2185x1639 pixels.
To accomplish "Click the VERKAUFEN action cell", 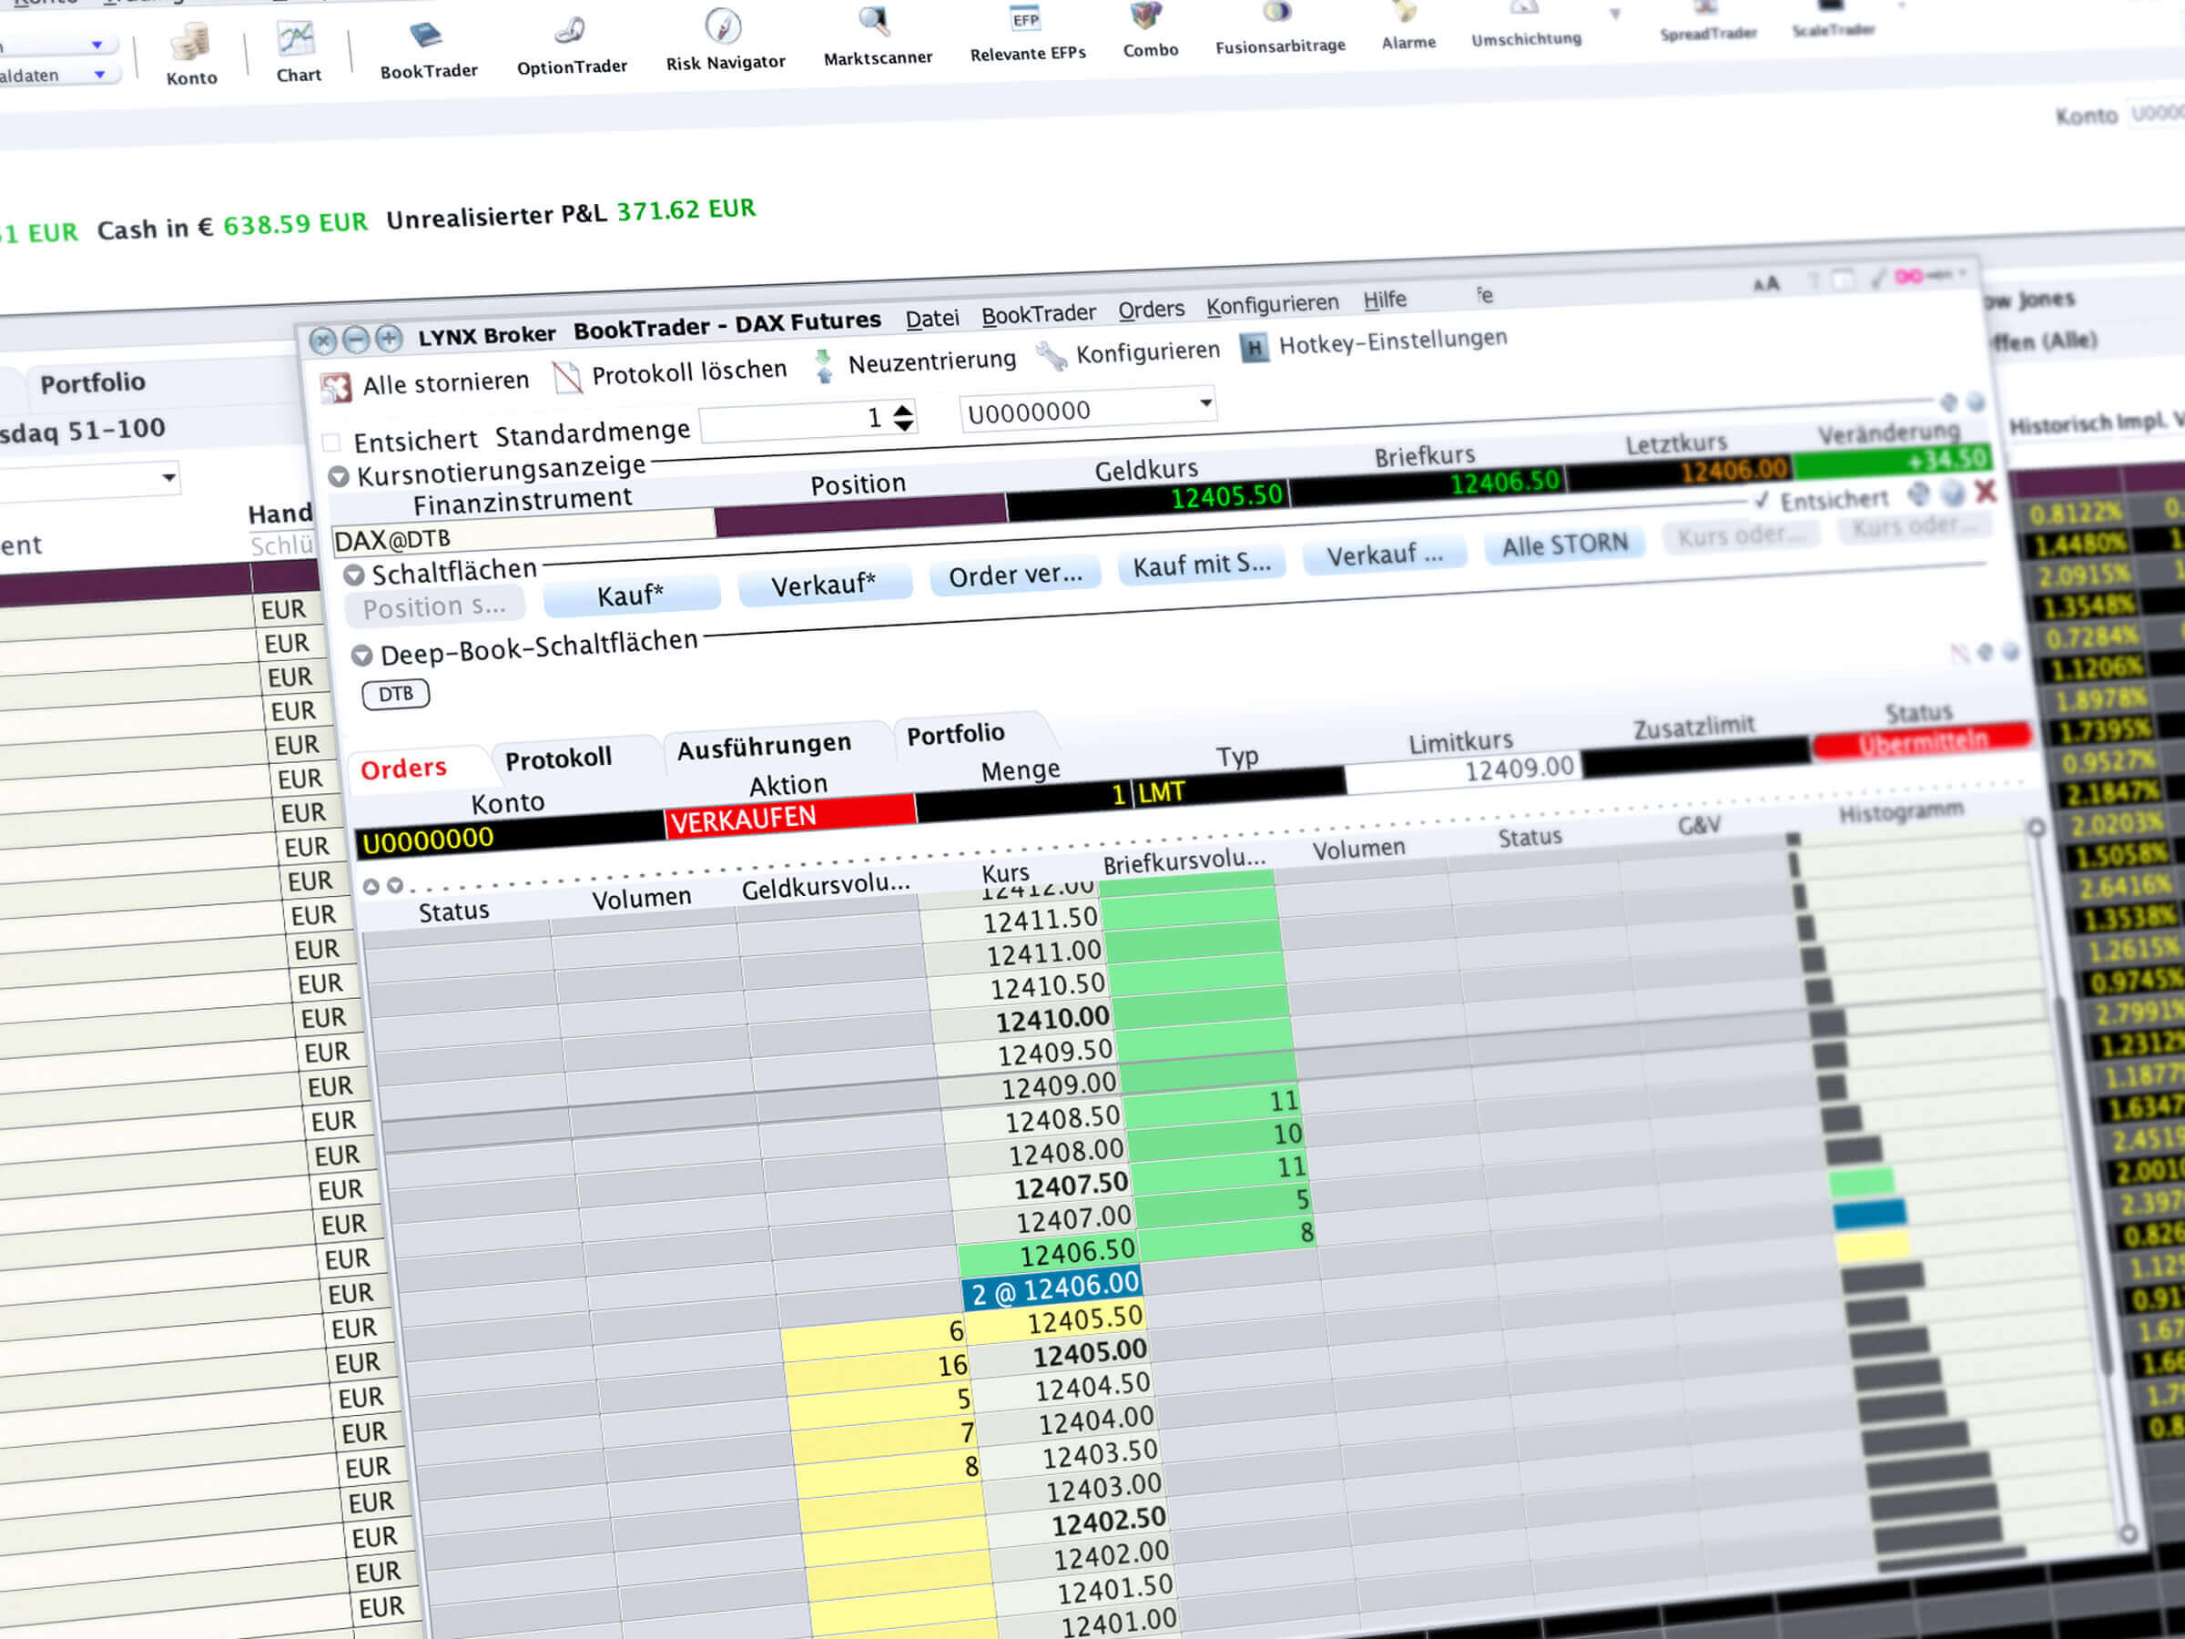I will (x=790, y=817).
